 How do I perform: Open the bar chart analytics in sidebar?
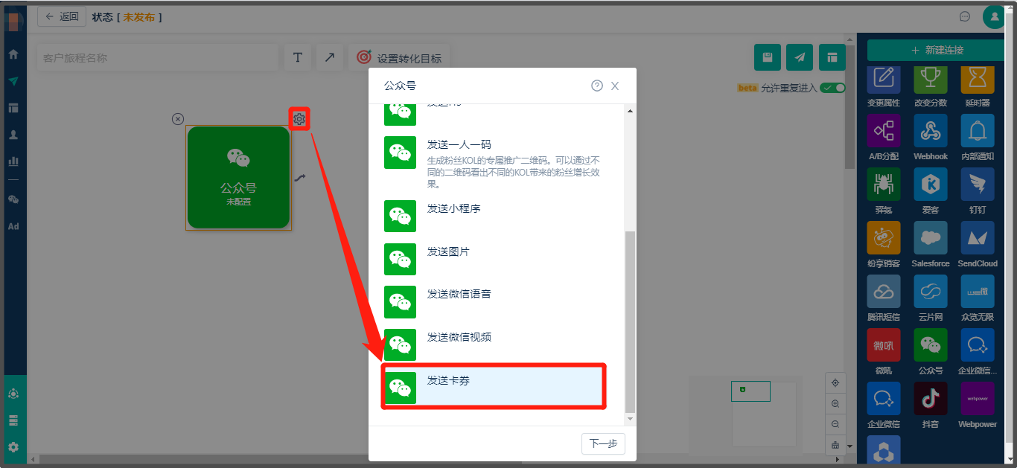[x=13, y=161]
